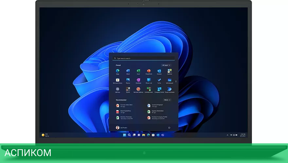Viewport: 288px width, 163px height.
Task: Launch Excel from pinned apps
Action: point(138,71)
